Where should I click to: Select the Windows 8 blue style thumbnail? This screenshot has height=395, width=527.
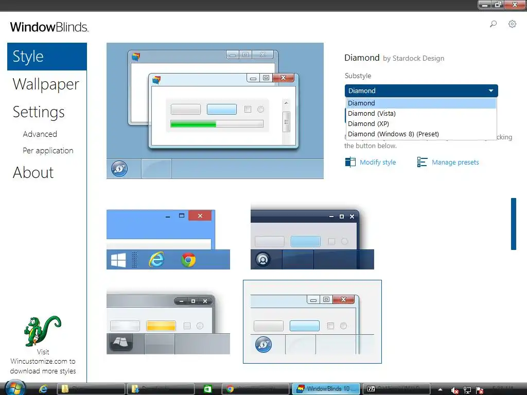pyautogui.click(x=168, y=240)
